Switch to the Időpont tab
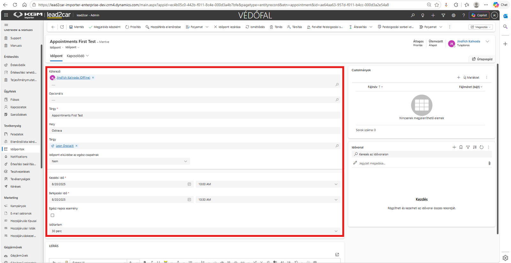511x263 pixels. point(56,56)
